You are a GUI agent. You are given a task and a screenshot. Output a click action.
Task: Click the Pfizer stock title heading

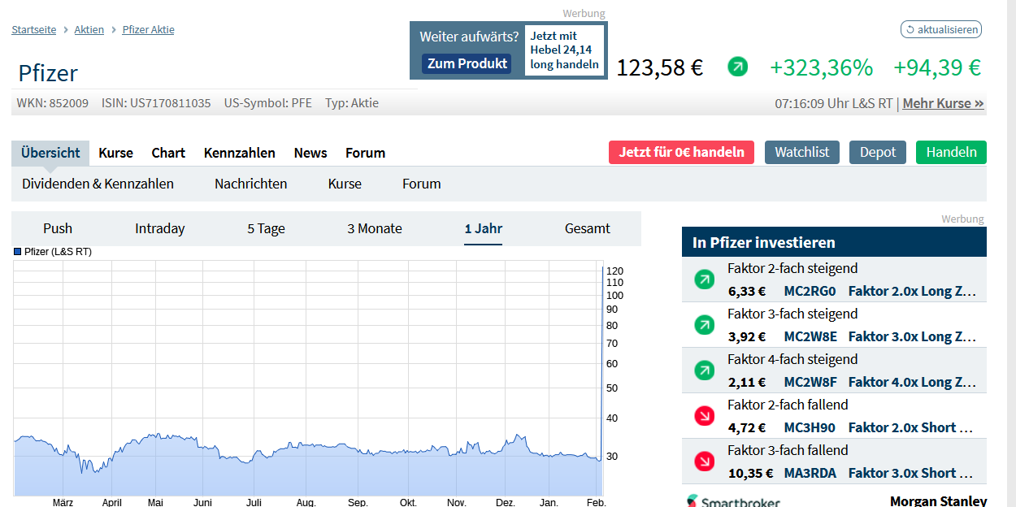coord(48,73)
